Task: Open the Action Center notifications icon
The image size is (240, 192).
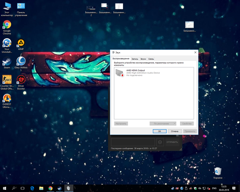Action: click(234, 188)
